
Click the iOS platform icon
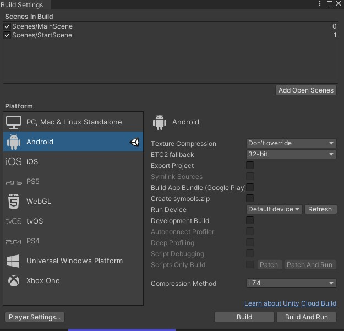click(14, 161)
